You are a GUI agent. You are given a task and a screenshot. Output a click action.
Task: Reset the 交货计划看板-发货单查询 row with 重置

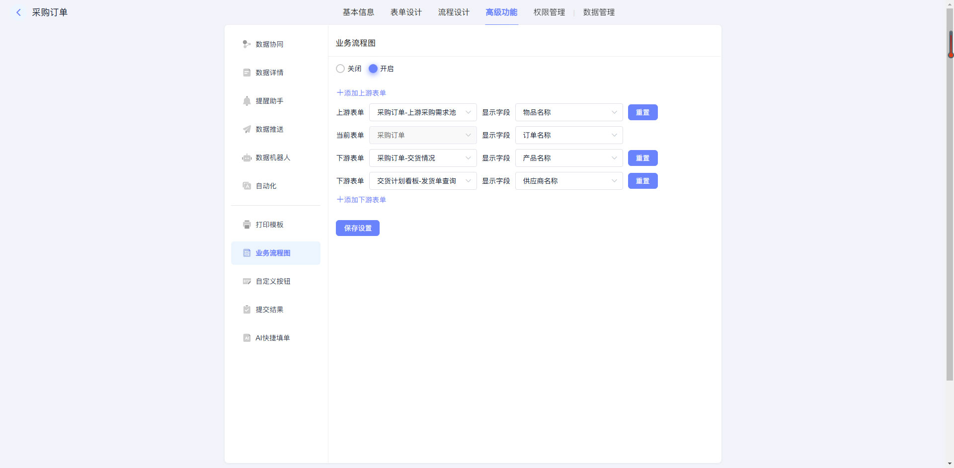[x=642, y=181]
